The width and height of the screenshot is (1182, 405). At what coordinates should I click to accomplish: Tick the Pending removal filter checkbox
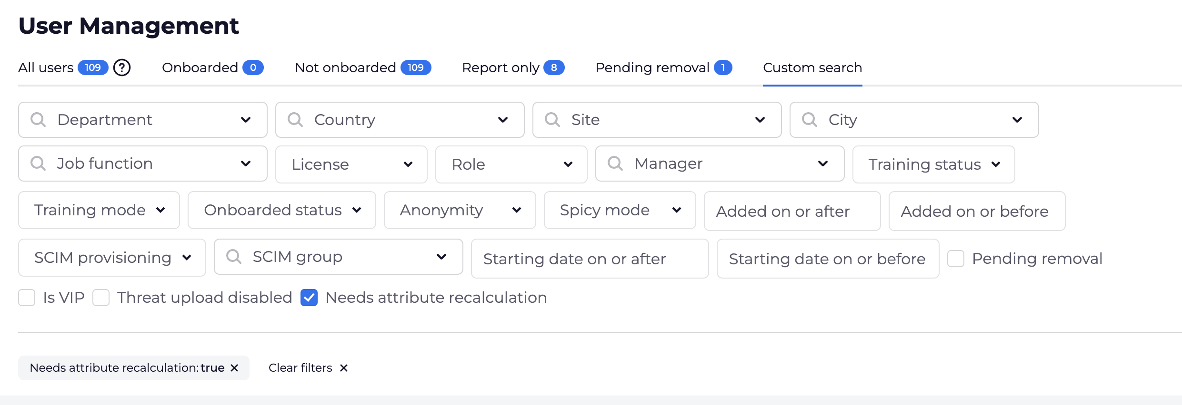(956, 259)
